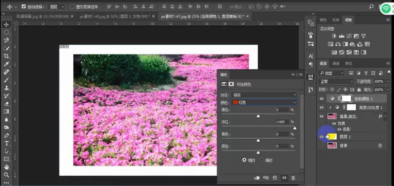Select the Crop tool
This screenshot has width=394, height=186.
(x=7, y=56)
